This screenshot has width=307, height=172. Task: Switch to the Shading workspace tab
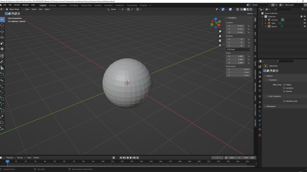[x=98, y=5]
